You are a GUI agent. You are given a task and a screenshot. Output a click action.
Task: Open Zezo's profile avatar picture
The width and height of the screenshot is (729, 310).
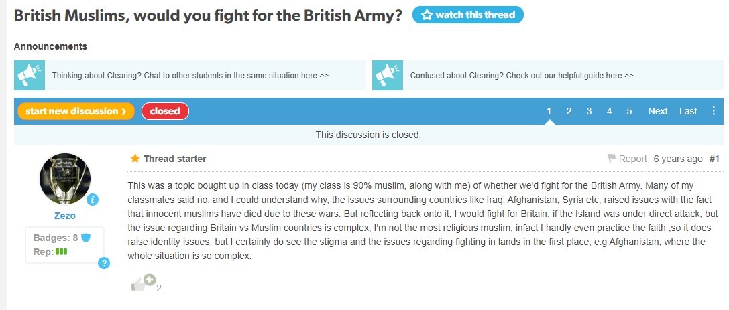point(66,179)
